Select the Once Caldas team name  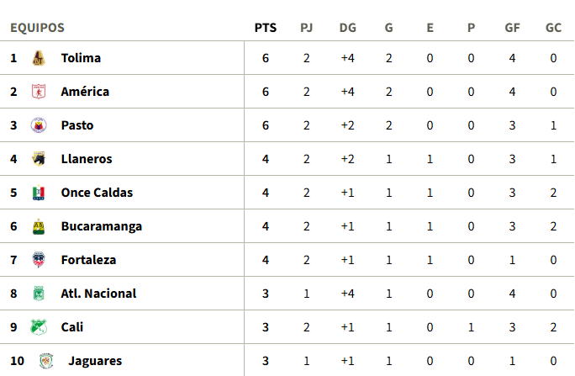pyautogui.click(x=97, y=193)
